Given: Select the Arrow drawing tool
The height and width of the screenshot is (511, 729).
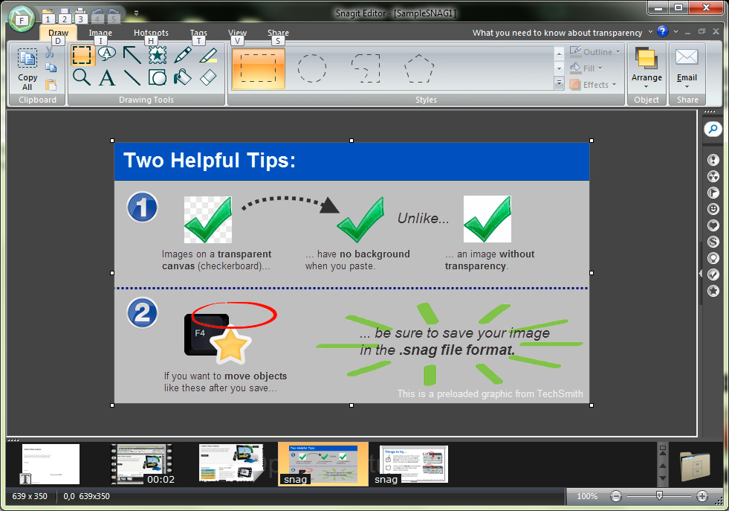Looking at the screenshot, I should (132, 54).
